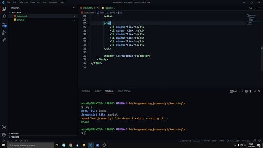The height and width of the screenshot is (148, 263).
Task: Open the File menu
Action: [9, 2]
